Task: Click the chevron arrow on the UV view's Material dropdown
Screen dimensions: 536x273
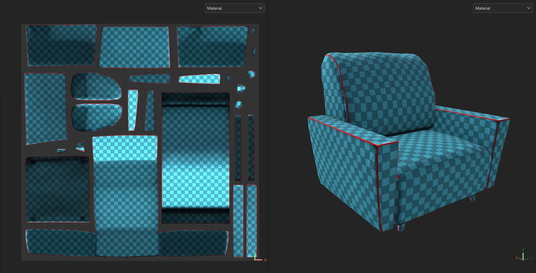Action: 260,8
